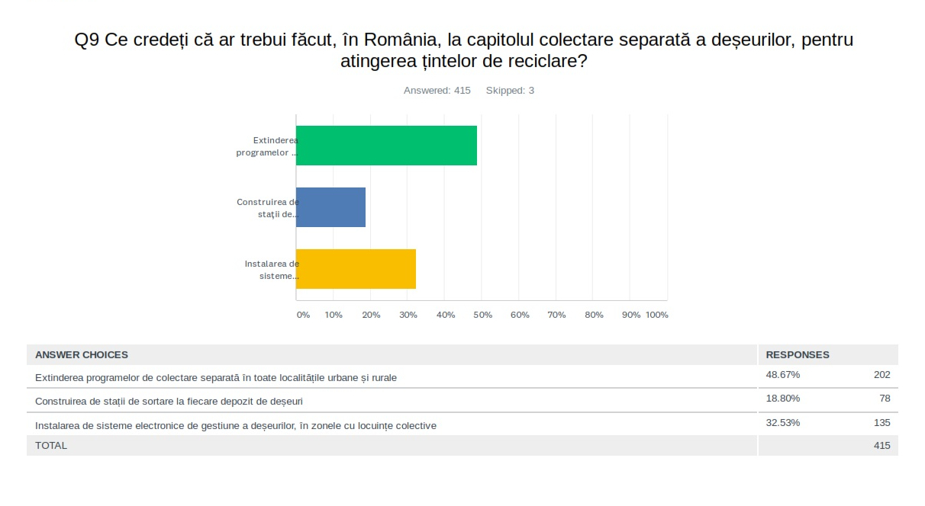Click the Q9 question title text

pos(463,50)
